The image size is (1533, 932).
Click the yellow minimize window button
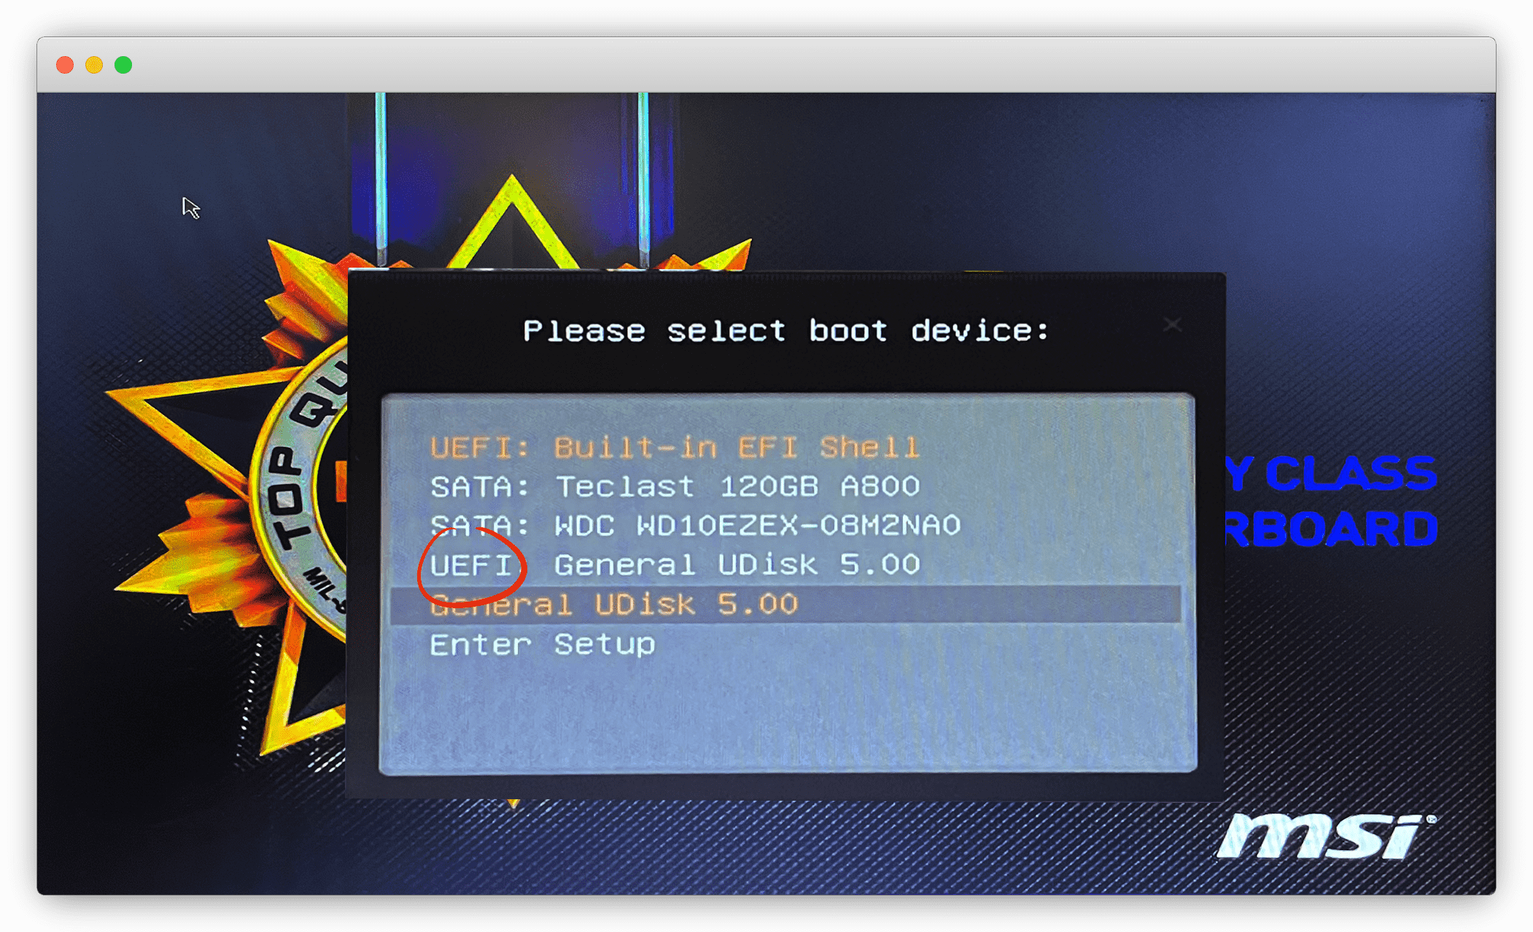pos(94,65)
